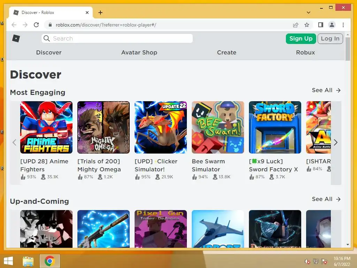
Task: Click the Most Engaging section heading
Action: point(38,92)
